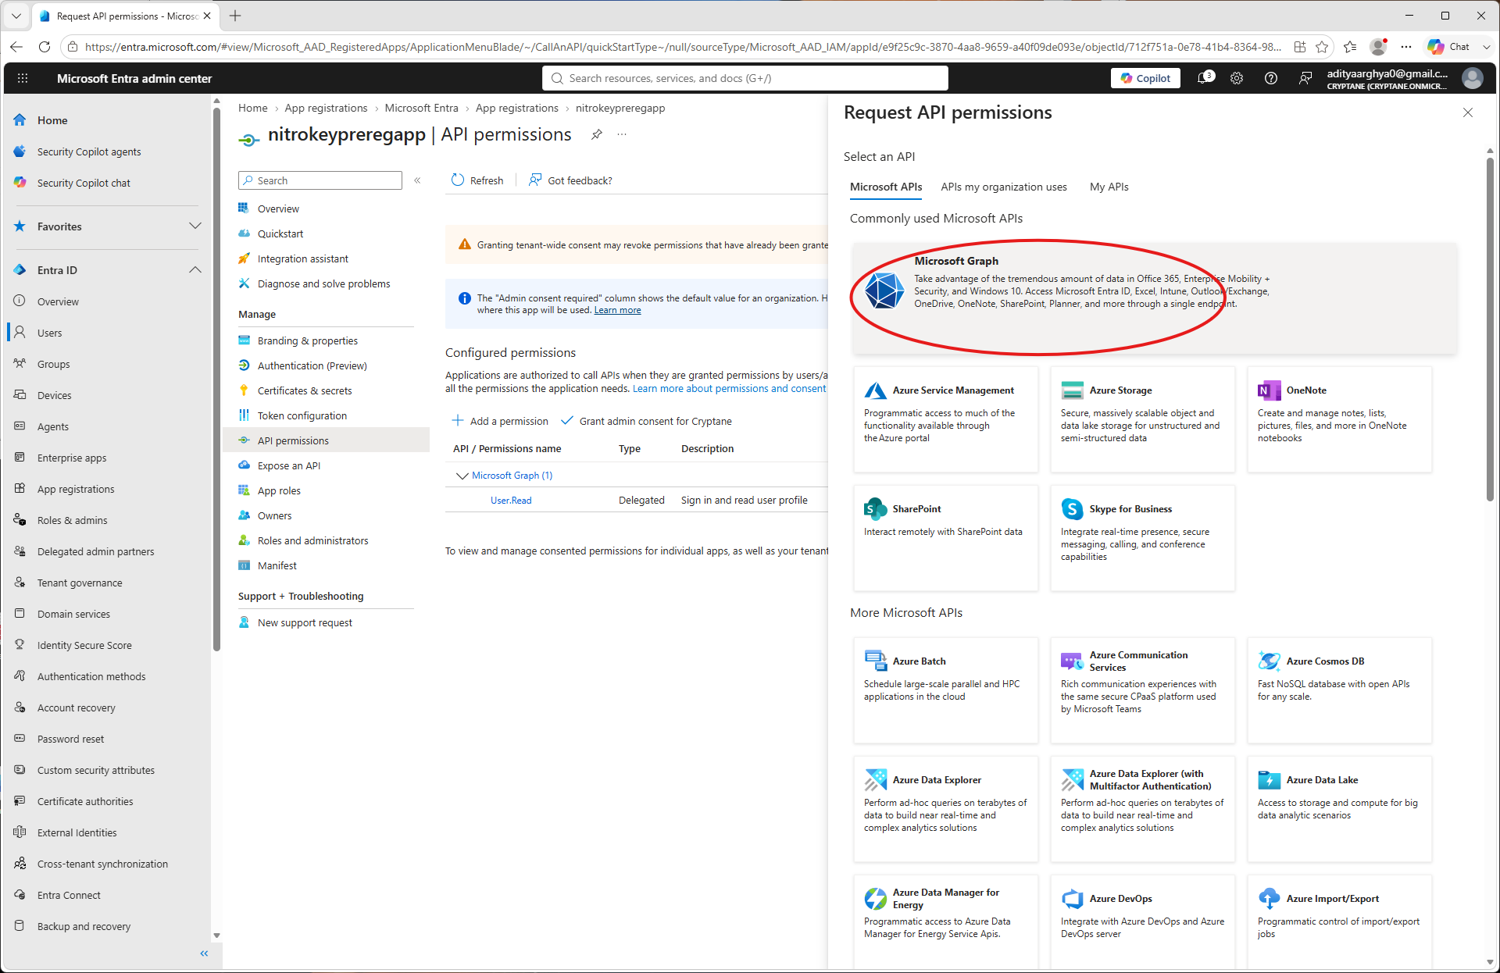Focus the global search resources box

745,78
